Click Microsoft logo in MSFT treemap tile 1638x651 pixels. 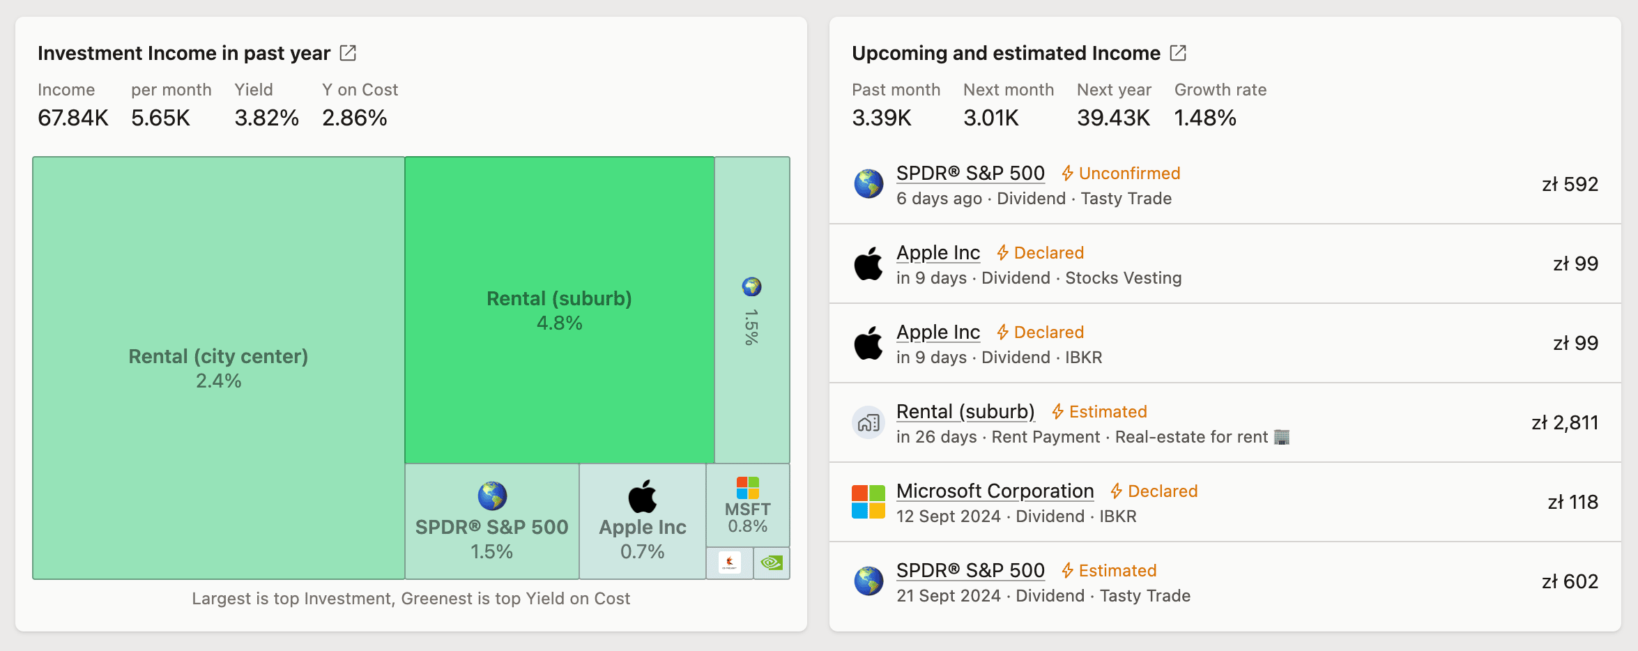pyautogui.click(x=748, y=488)
